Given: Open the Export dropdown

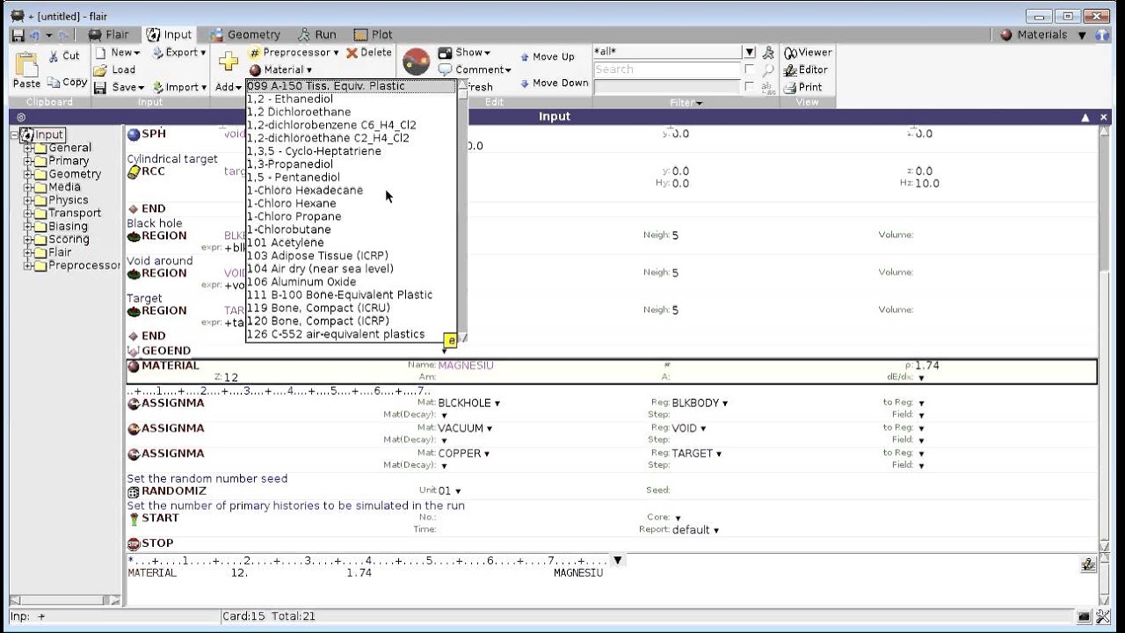Looking at the screenshot, I should coord(179,53).
